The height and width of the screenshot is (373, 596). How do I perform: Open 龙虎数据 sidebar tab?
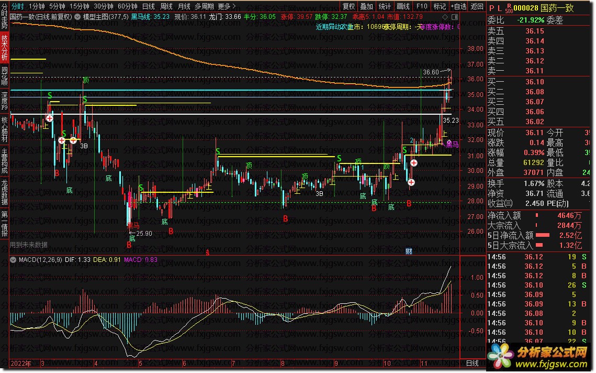click(4, 192)
